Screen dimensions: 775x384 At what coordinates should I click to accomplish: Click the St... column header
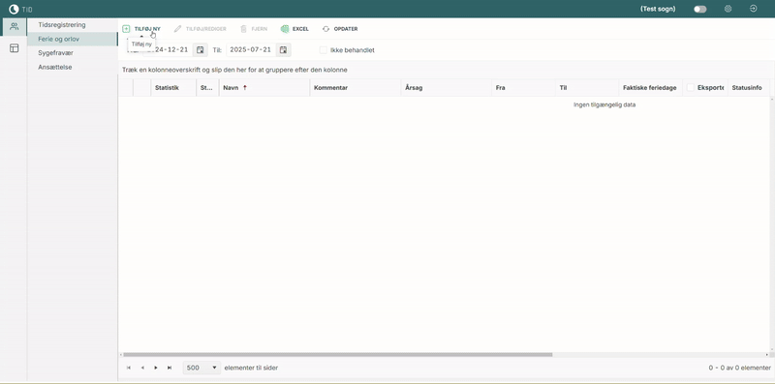click(207, 87)
